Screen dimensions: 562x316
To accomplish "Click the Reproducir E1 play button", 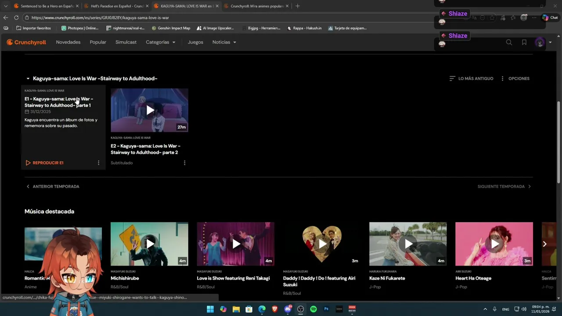I will tap(44, 163).
